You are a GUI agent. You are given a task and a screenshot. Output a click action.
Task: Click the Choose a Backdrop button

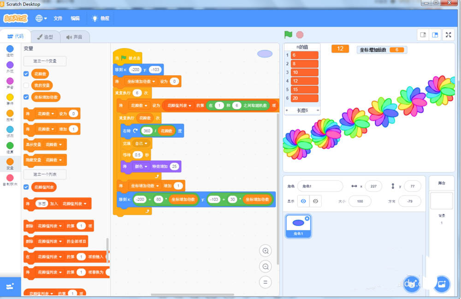441,284
